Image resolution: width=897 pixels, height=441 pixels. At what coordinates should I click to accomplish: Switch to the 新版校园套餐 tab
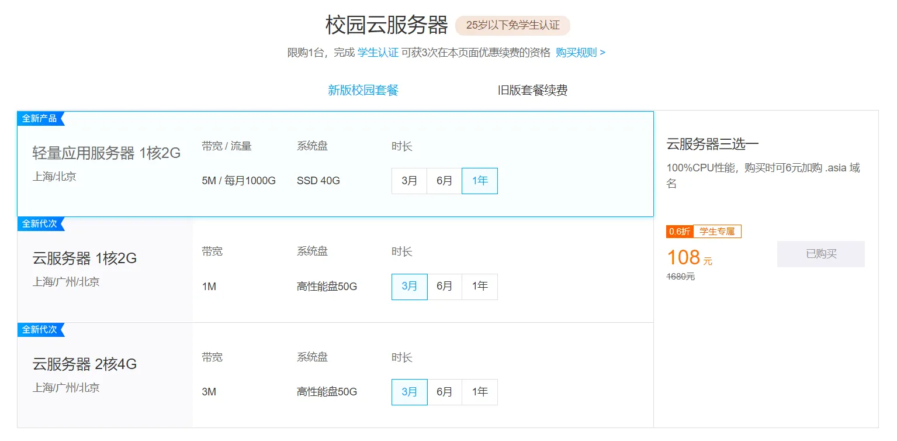point(363,90)
